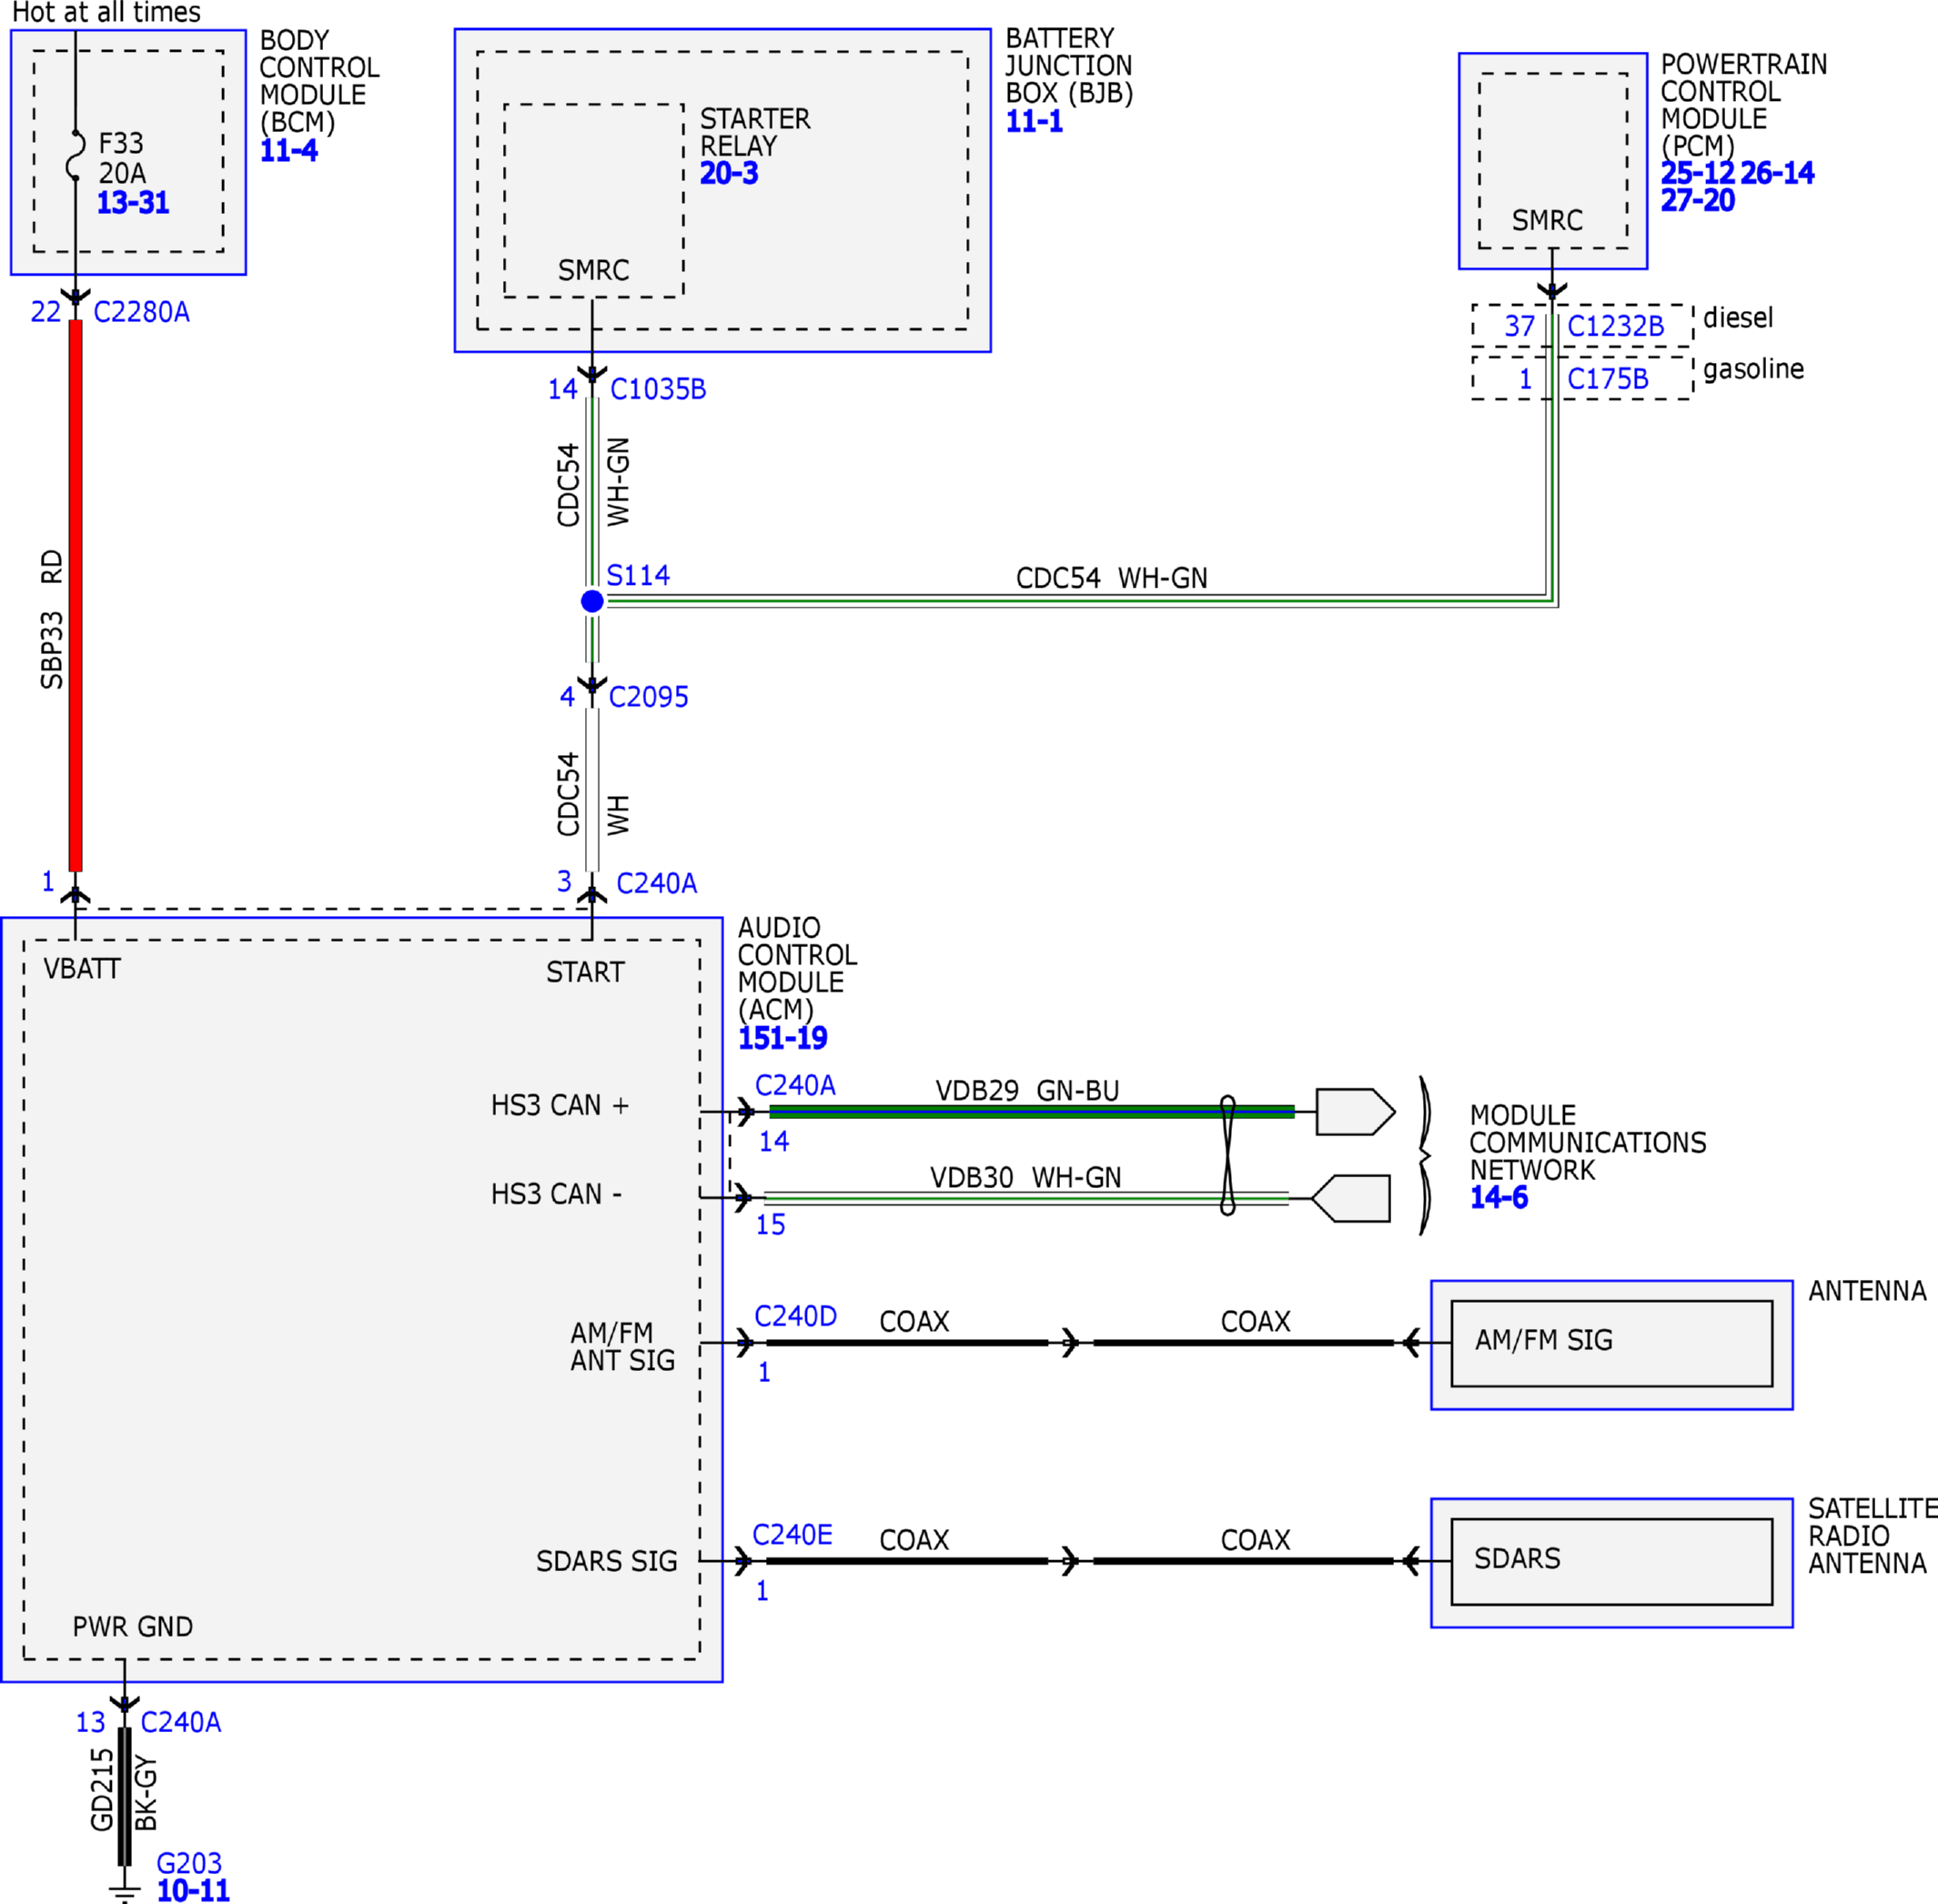The image size is (1938, 1904).
Task: Open PCM page reference 27-20
Action: [x=1697, y=200]
